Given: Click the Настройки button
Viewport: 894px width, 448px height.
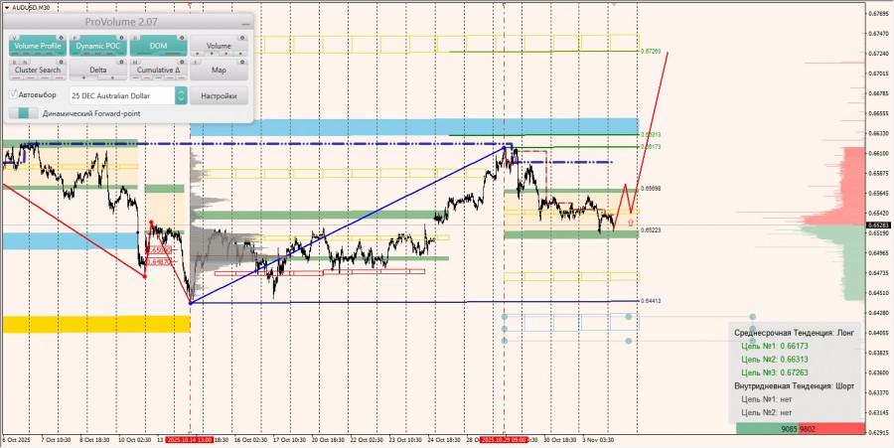Looking at the screenshot, I should [x=219, y=95].
